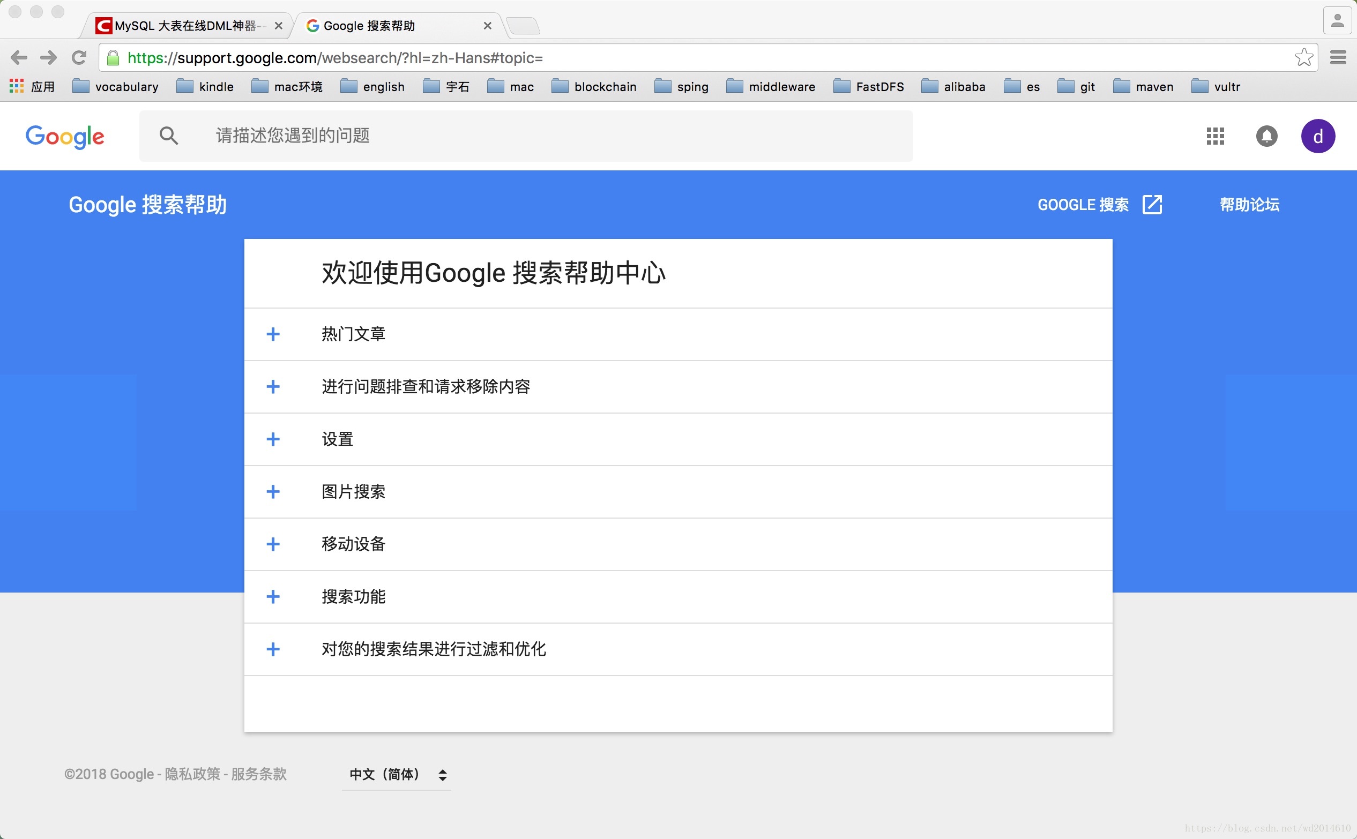Viewport: 1357px width, 839px height.
Task: Open the 中文（简体）language dropdown
Action: 397,774
